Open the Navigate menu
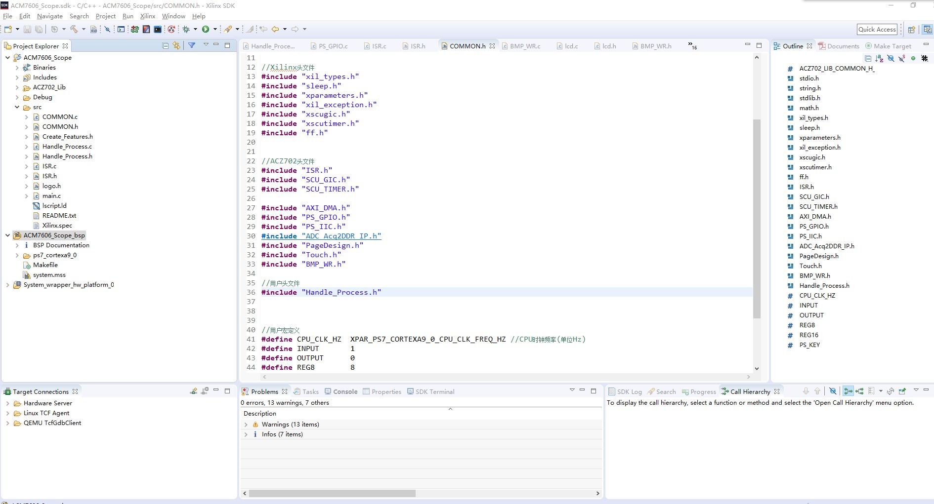 coord(50,16)
